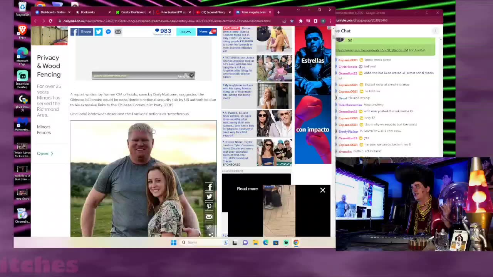This screenshot has width=493, height=277.
Task: Open the Joe Jonas wedding ring story
Action: tap(257, 68)
